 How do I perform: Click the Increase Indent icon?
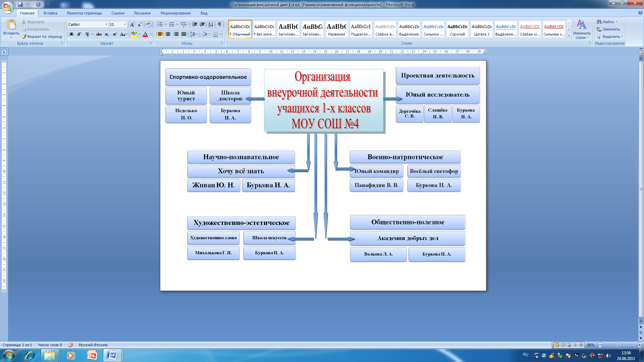pyautogui.click(x=202, y=24)
